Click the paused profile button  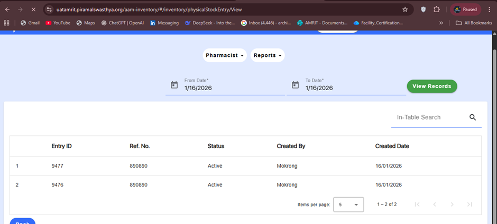465,9
